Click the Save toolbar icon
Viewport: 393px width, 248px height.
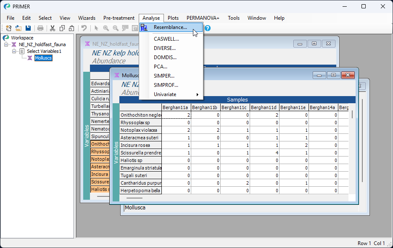(28, 28)
